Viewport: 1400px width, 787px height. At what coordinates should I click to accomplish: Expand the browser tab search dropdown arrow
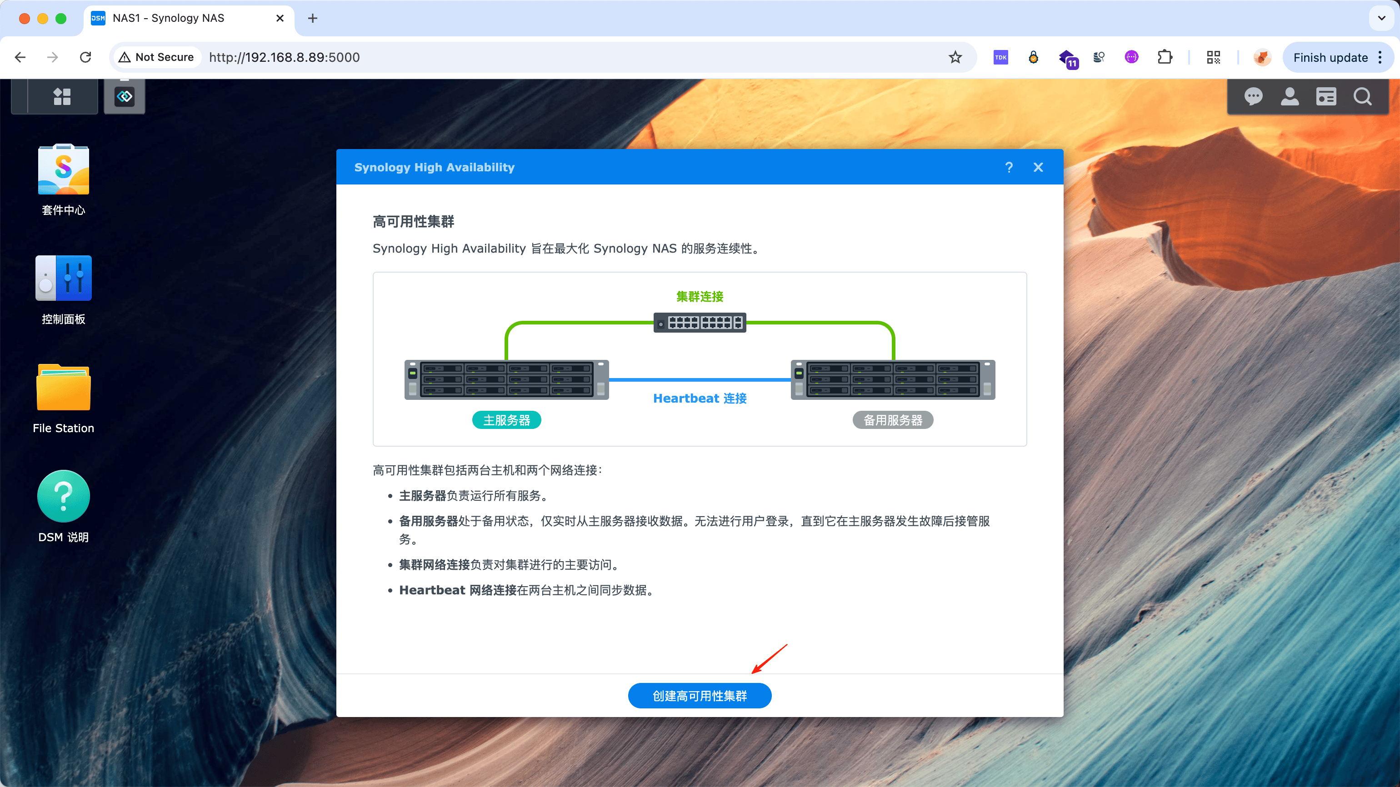click(x=1381, y=19)
